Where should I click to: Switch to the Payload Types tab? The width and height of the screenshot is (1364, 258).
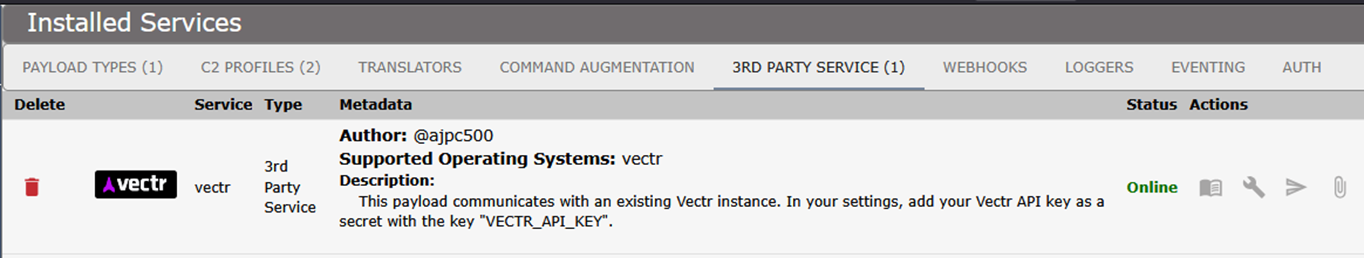(93, 67)
